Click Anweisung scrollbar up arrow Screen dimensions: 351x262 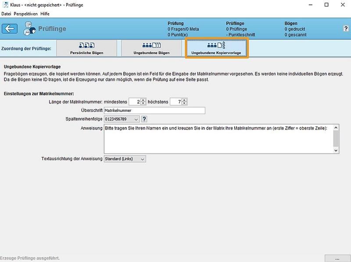(x=336, y=128)
